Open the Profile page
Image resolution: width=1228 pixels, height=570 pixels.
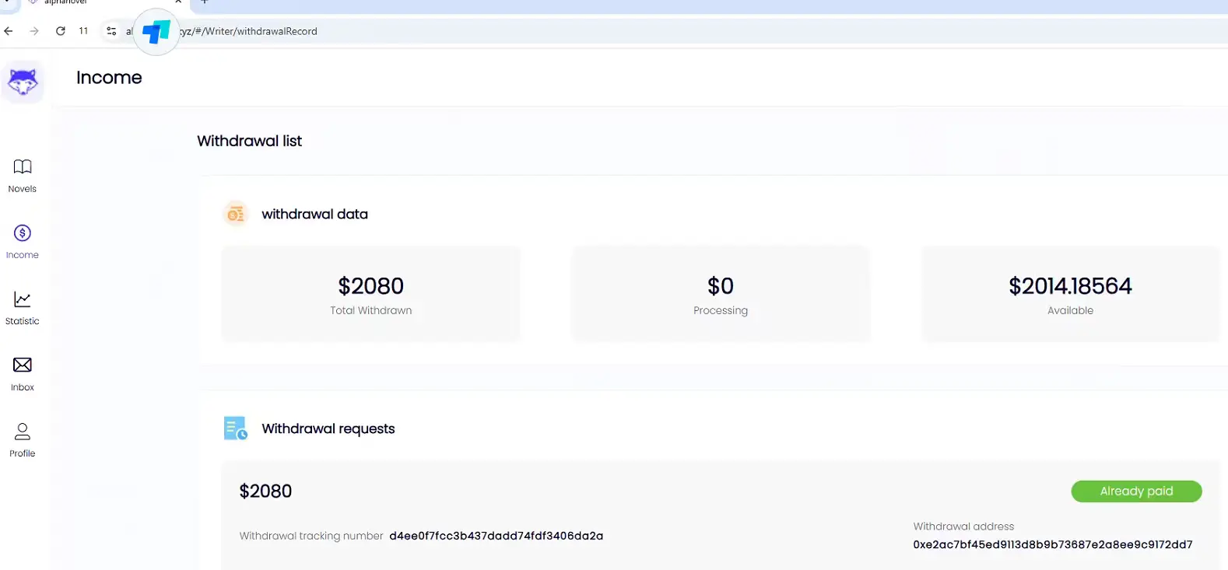coord(23,439)
